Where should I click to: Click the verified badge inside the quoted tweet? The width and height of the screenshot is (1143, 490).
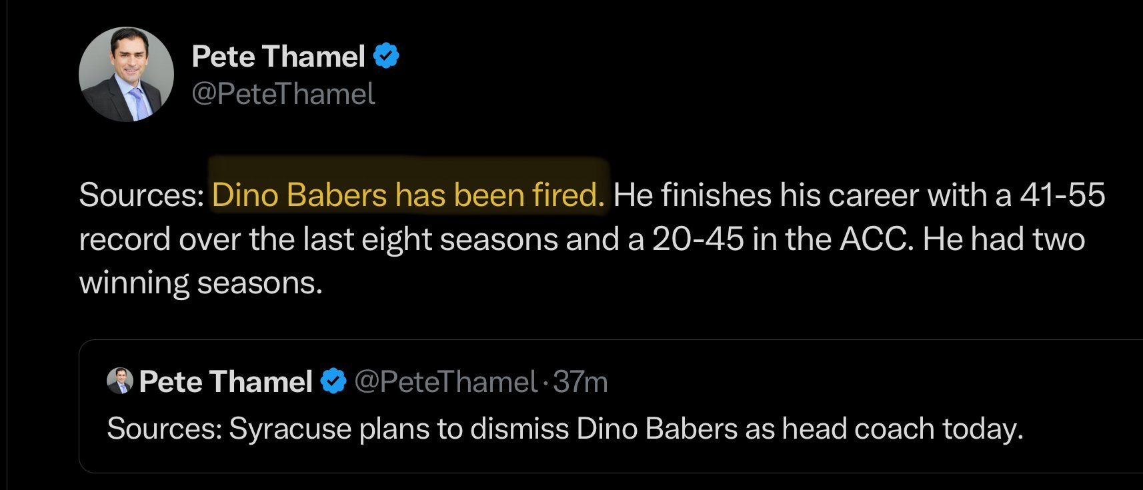pos(333,381)
